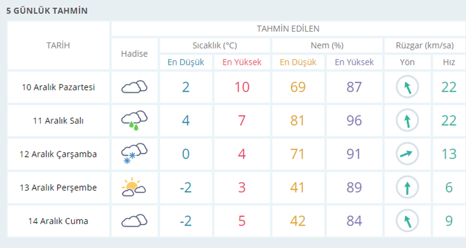Click the TARİH column header
Viewport: 466px width, 248px height.
coord(58,45)
